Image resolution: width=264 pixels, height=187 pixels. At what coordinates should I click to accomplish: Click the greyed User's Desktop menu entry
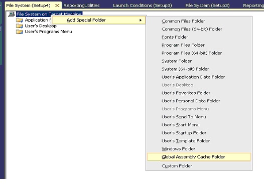tap(199, 85)
